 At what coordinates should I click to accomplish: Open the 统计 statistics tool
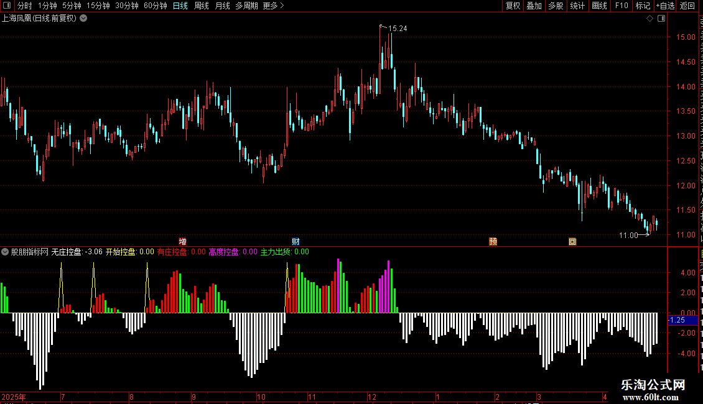point(577,6)
